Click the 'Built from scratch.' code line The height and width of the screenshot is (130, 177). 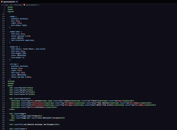click(x=83, y=105)
